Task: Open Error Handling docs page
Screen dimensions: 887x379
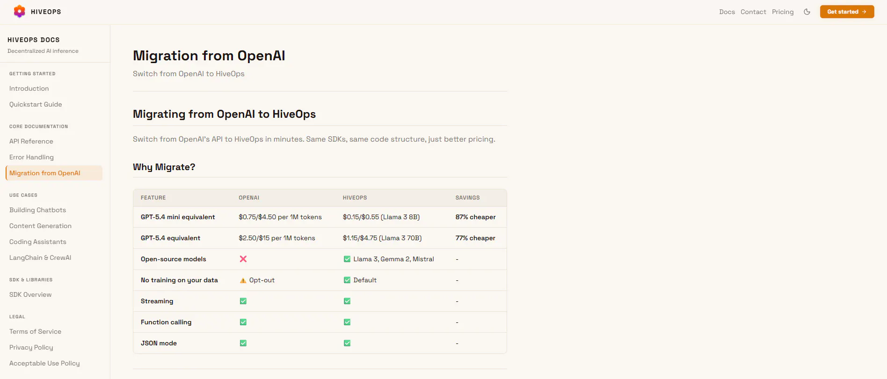Action: 31,157
